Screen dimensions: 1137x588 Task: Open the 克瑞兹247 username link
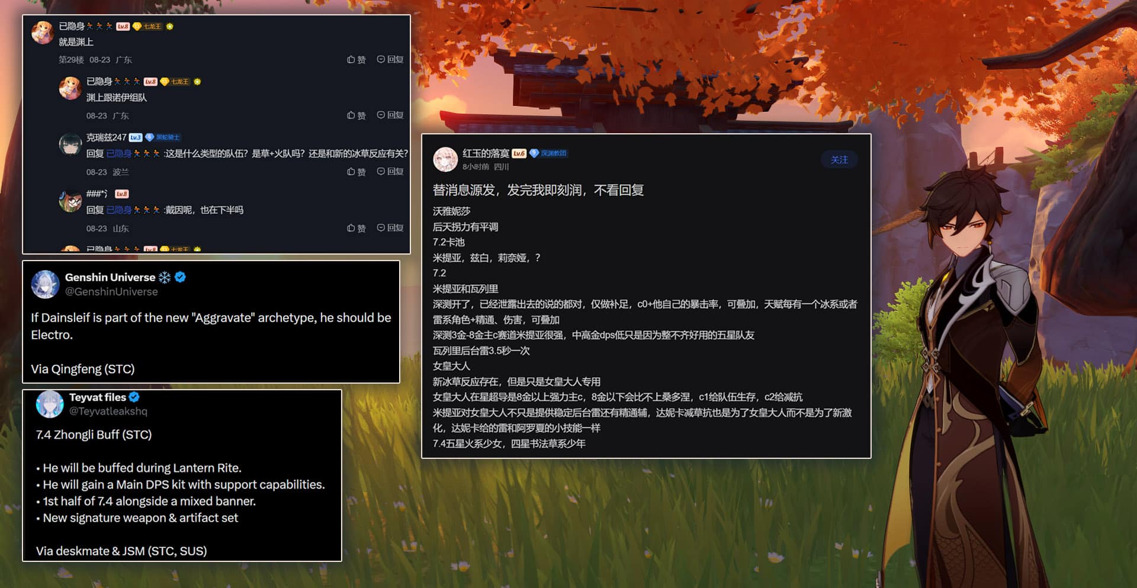pos(107,137)
